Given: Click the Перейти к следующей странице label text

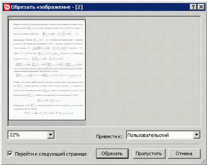Looking at the screenshot, I should click(x=51, y=154).
